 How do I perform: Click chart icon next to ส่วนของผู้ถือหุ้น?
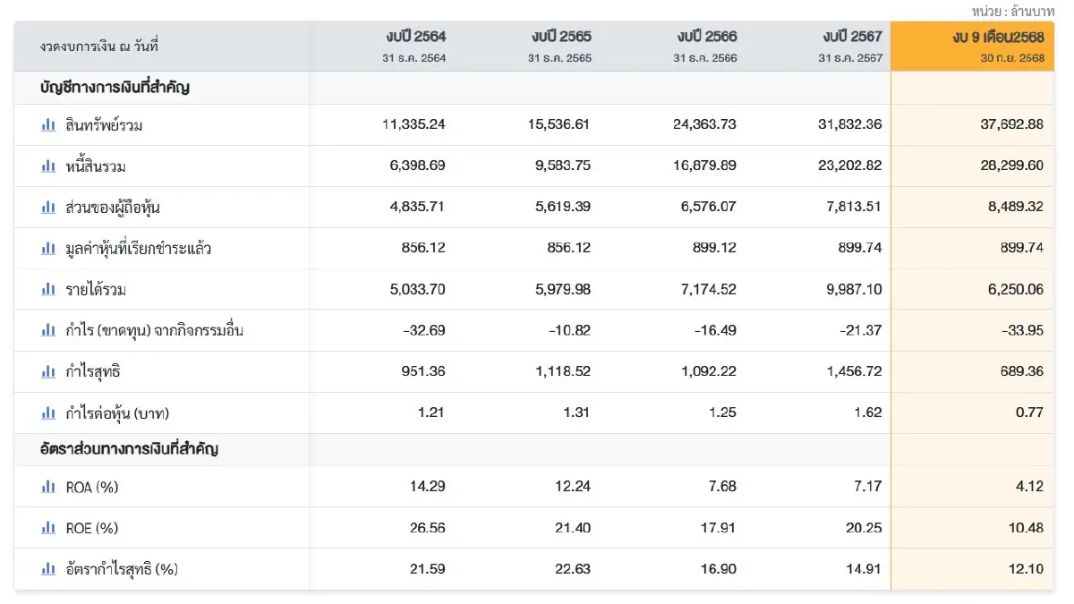tap(48, 208)
